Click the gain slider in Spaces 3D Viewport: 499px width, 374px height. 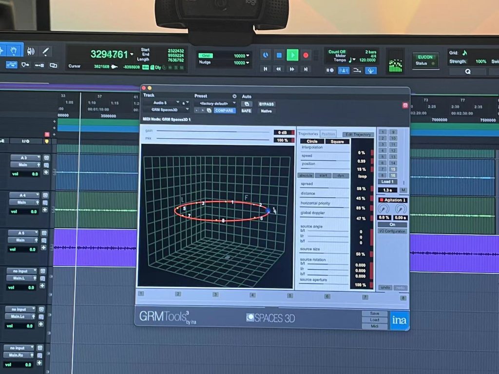212,131
